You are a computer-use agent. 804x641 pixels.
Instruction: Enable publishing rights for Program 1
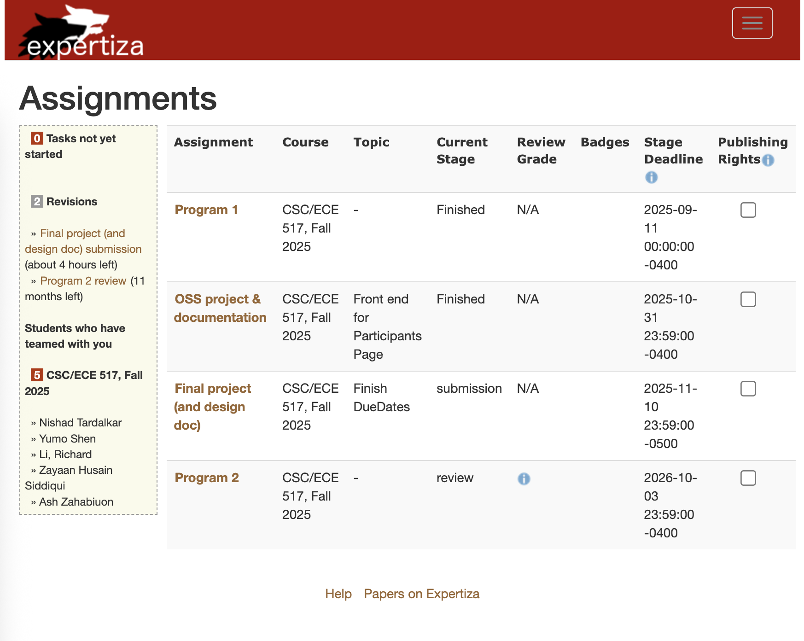point(748,210)
